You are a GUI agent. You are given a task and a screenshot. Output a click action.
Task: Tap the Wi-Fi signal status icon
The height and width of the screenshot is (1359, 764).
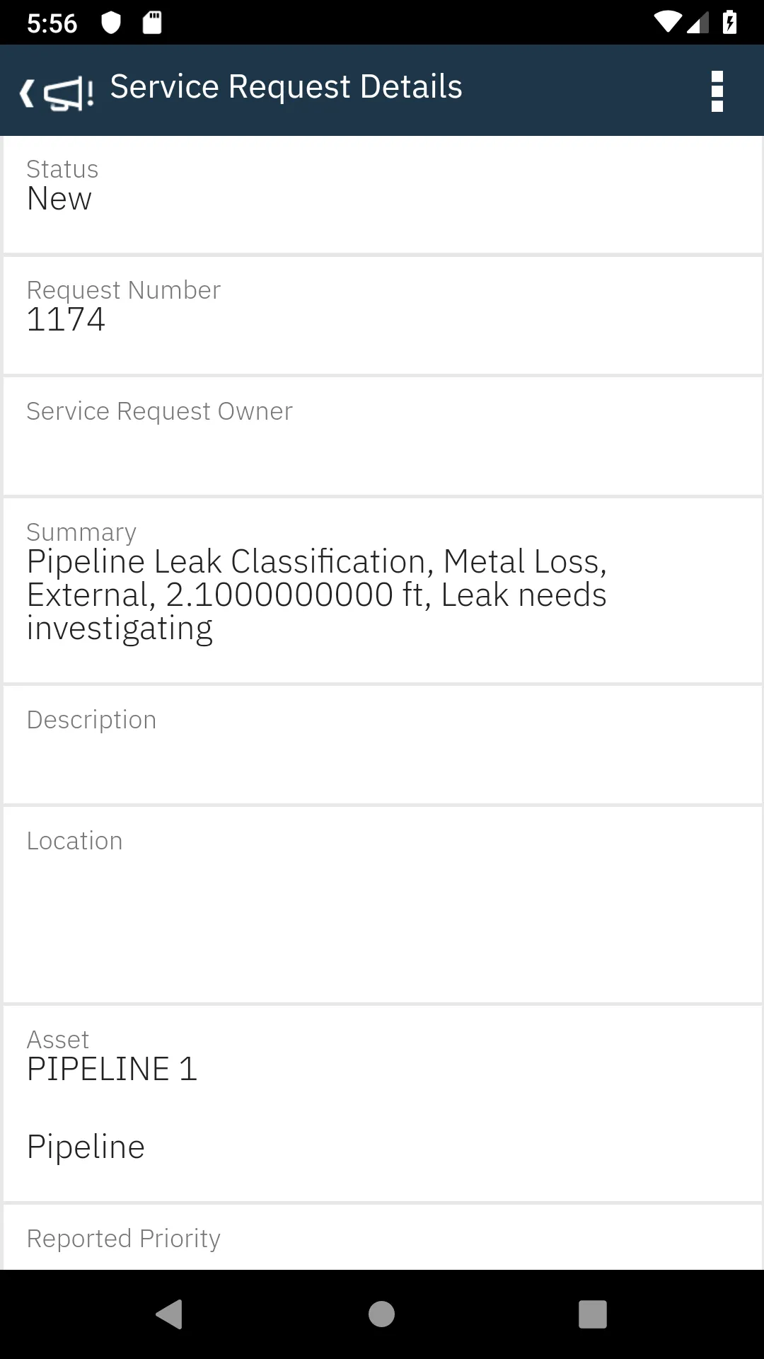click(x=666, y=23)
